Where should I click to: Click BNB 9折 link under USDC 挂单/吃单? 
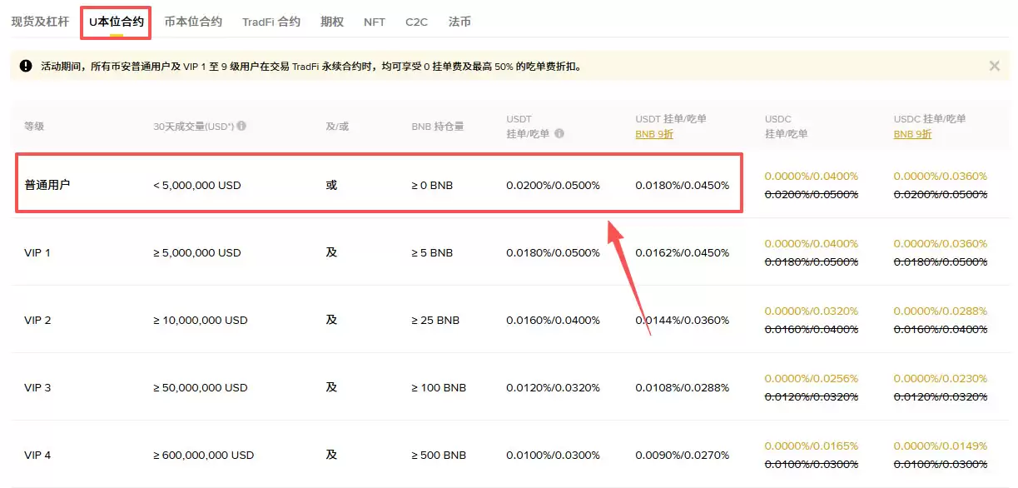click(913, 134)
